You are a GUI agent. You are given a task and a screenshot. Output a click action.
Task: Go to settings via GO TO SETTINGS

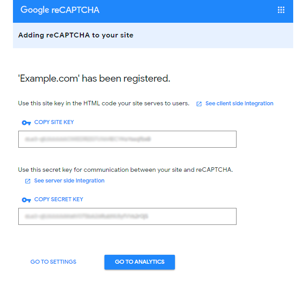[x=53, y=262]
